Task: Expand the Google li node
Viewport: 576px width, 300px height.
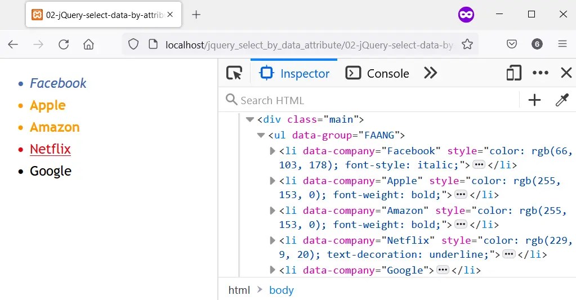Action: pos(272,270)
